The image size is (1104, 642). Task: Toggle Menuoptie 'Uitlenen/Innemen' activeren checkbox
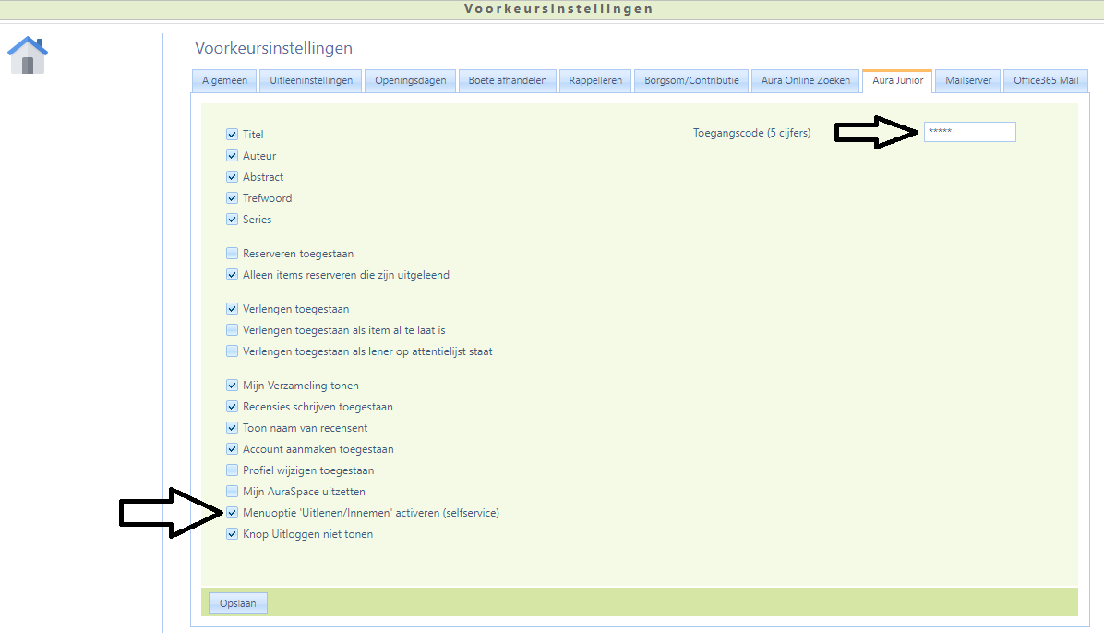pos(232,513)
